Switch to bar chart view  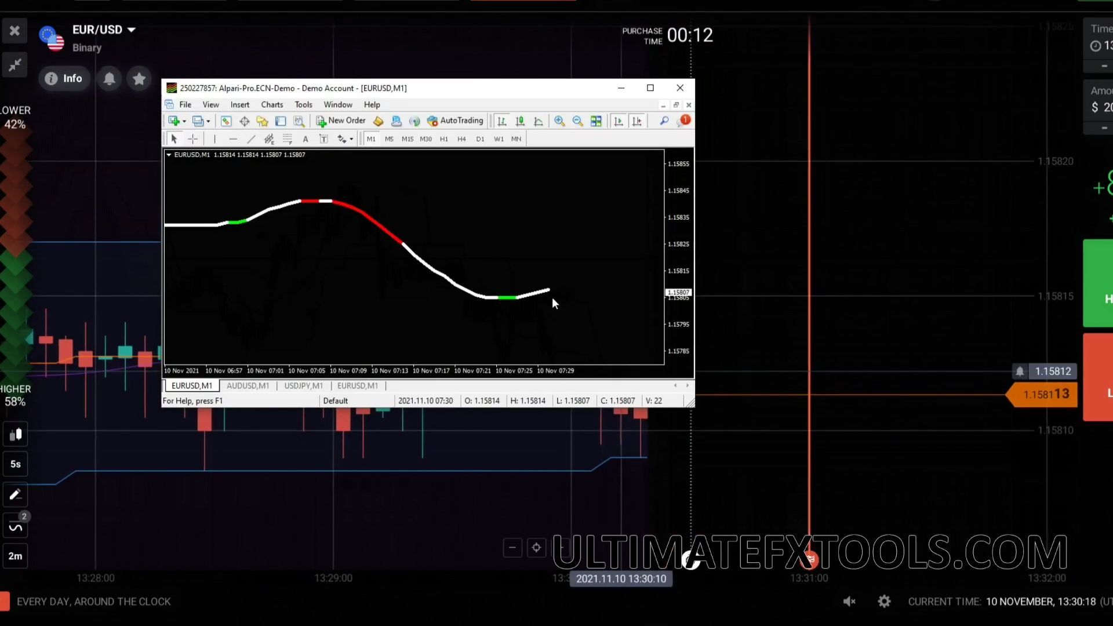[502, 121]
